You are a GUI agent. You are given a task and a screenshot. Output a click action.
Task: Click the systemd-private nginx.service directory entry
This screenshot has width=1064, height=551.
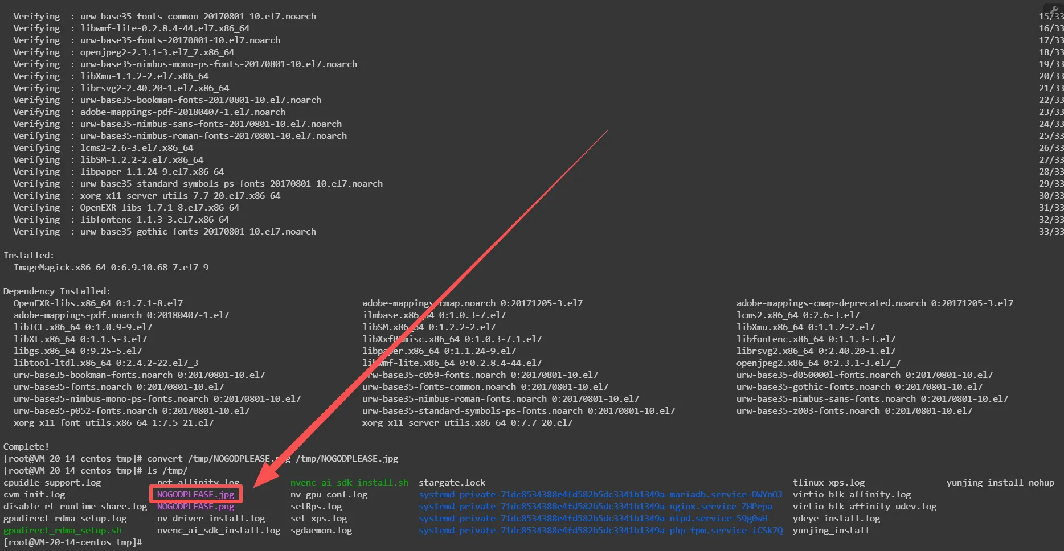click(595, 507)
